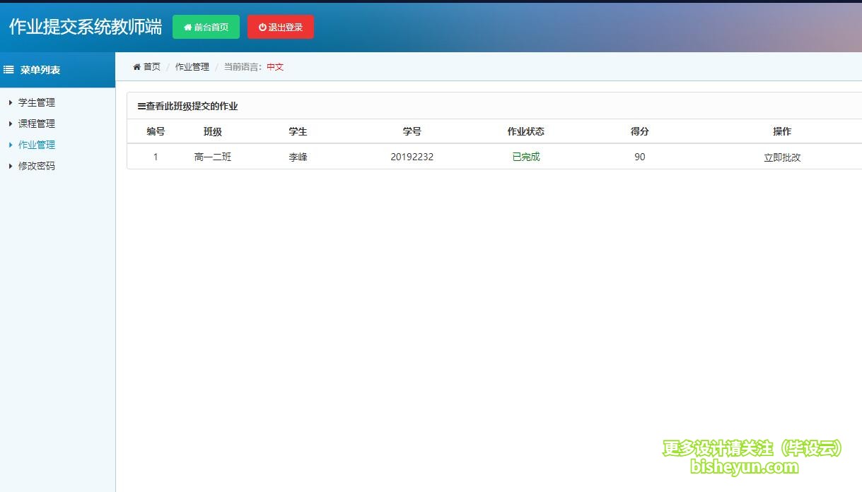Open 课程管理 menu item
The image size is (862, 492).
[37, 124]
